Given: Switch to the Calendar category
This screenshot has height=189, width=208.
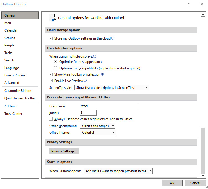Looking at the screenshot, I should click(x=20, y=30).
